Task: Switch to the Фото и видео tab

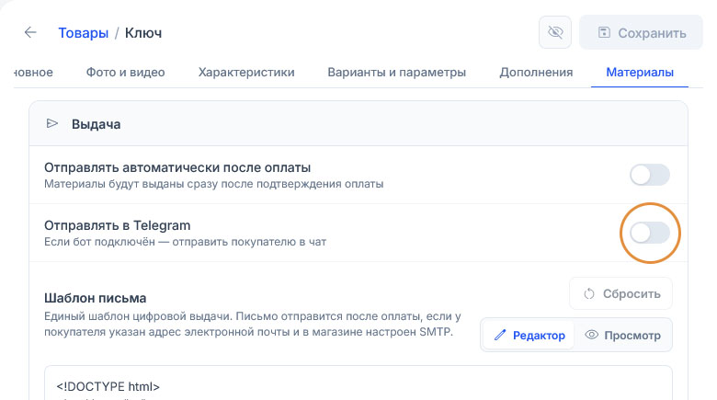Action: tap(125, 73)
